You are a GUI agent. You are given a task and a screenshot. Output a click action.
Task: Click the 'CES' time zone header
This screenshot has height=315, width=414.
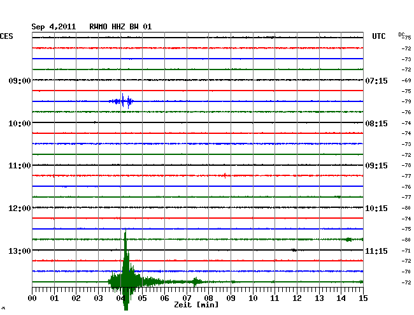tap(6, 36)
